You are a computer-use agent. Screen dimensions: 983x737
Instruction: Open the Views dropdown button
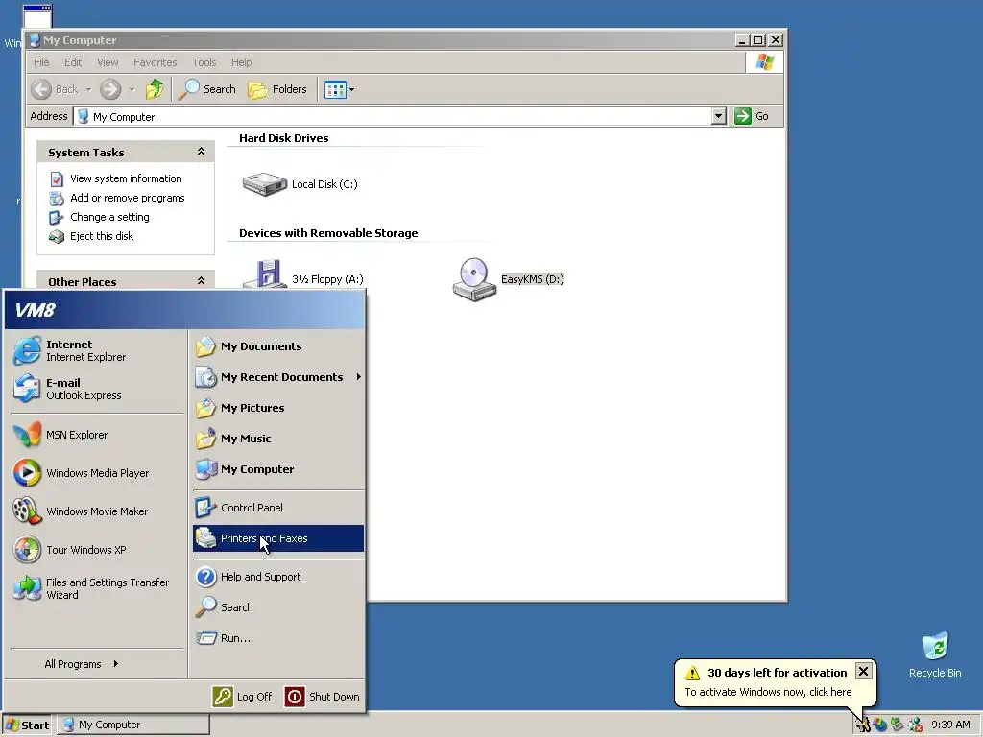(x=339, y=89)
